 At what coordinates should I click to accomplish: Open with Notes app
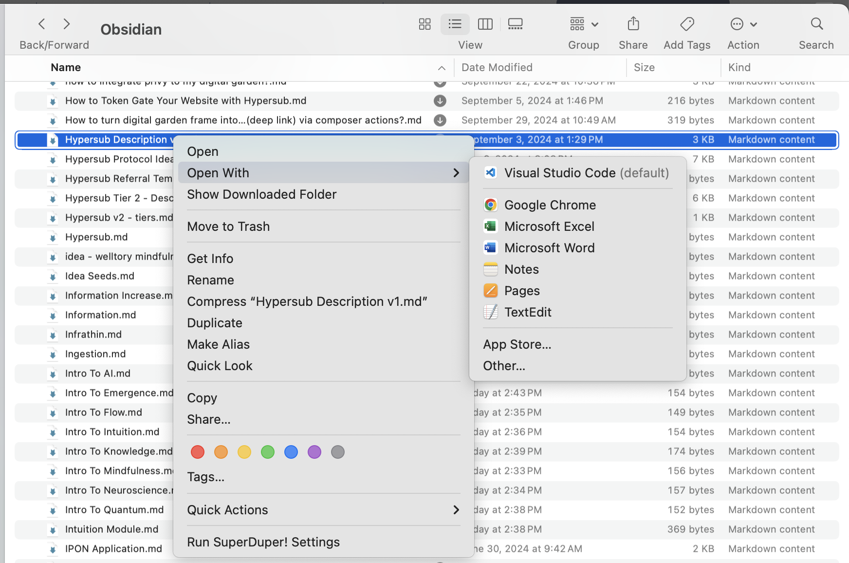pos(577,269)
